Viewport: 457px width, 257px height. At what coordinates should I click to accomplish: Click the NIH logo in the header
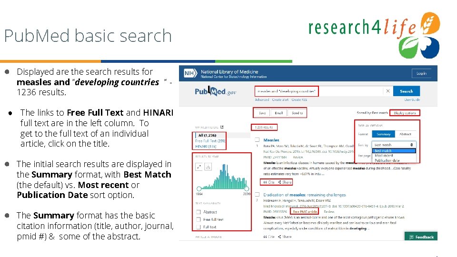pos(190,73)
